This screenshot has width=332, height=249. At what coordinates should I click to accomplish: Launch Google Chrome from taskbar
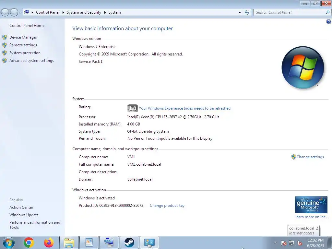29,243
